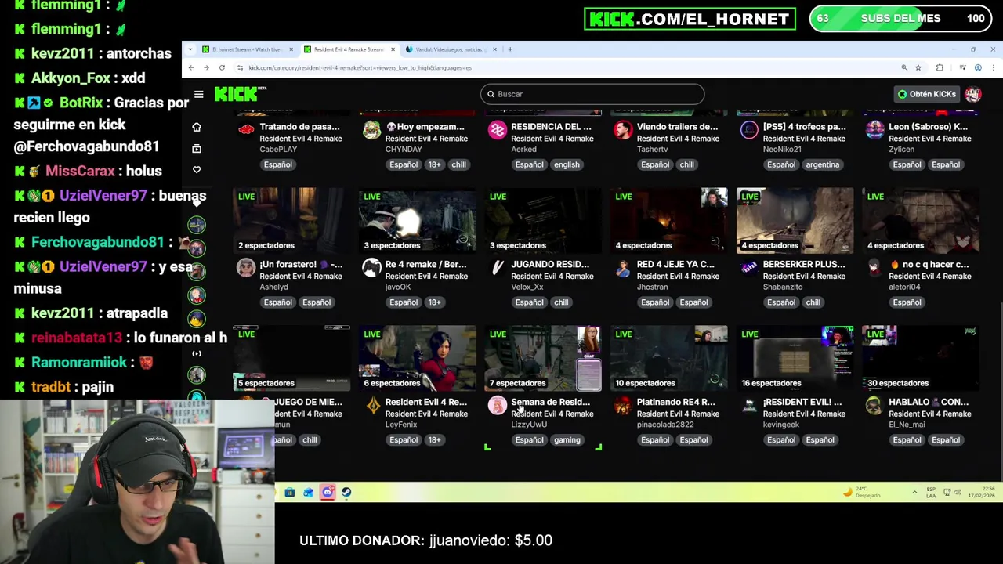This screenshot has width=1003, height=564.
Task: Open 'HABLALO' stream title by El_Ne_mai
Action: point(929,403)
